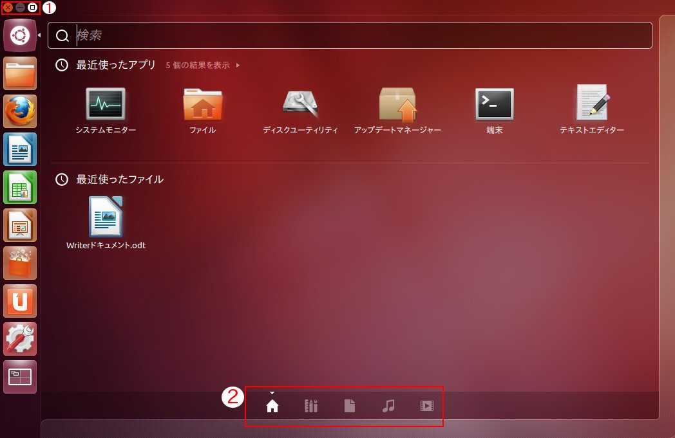
Task: Select the files and folders lens
Action: 349,406
